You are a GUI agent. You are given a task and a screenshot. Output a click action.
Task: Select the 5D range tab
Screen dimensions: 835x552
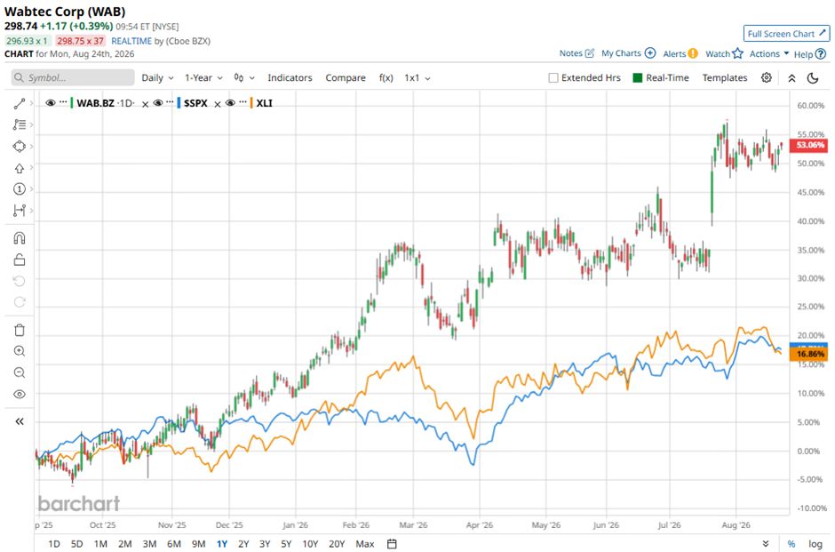[77, 544]
